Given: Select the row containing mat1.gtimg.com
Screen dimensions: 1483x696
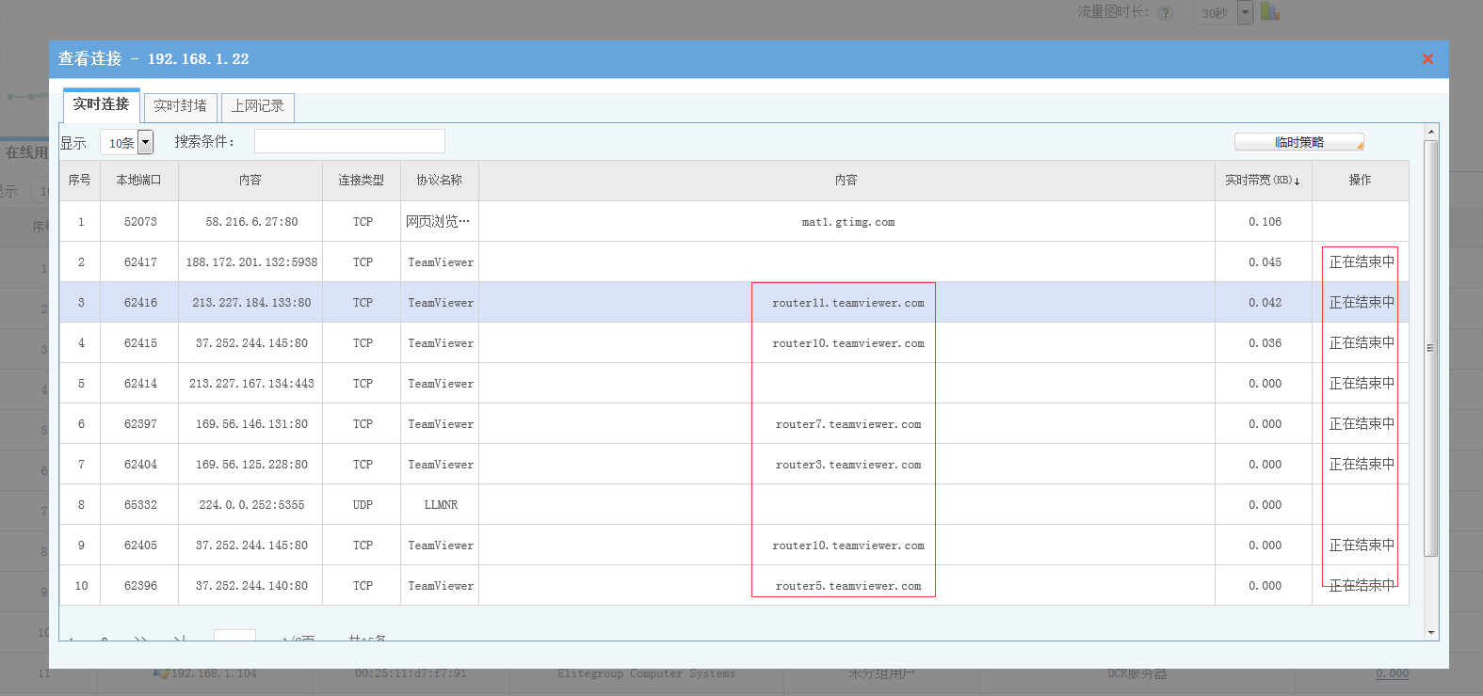Looking at the screenshot, I should tap(847, 222).
